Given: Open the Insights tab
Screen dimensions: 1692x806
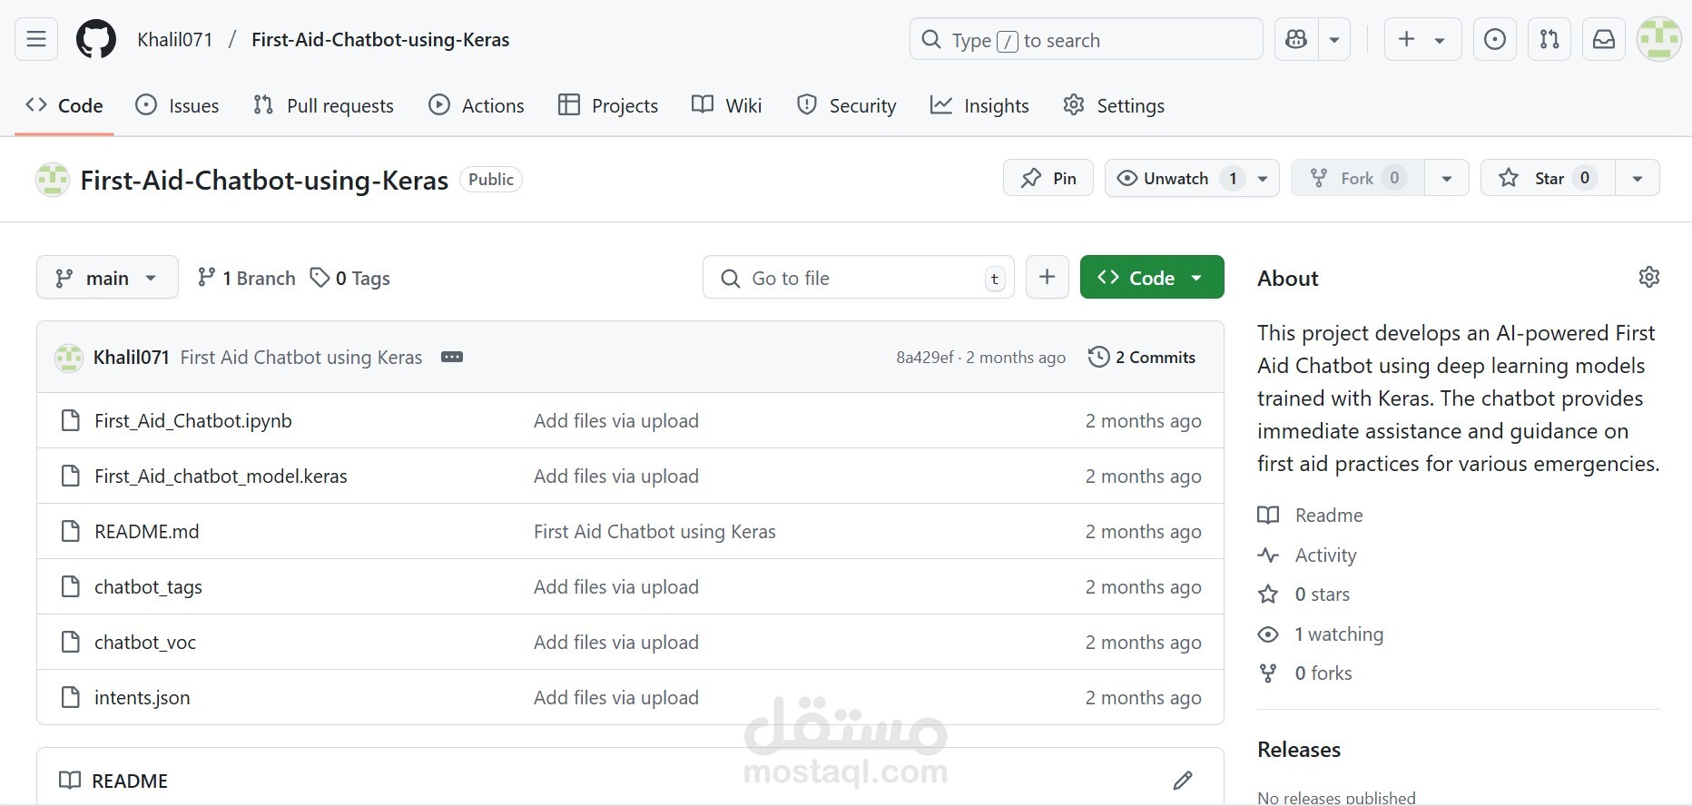Looking at the screenshot, I should point(979,105).
